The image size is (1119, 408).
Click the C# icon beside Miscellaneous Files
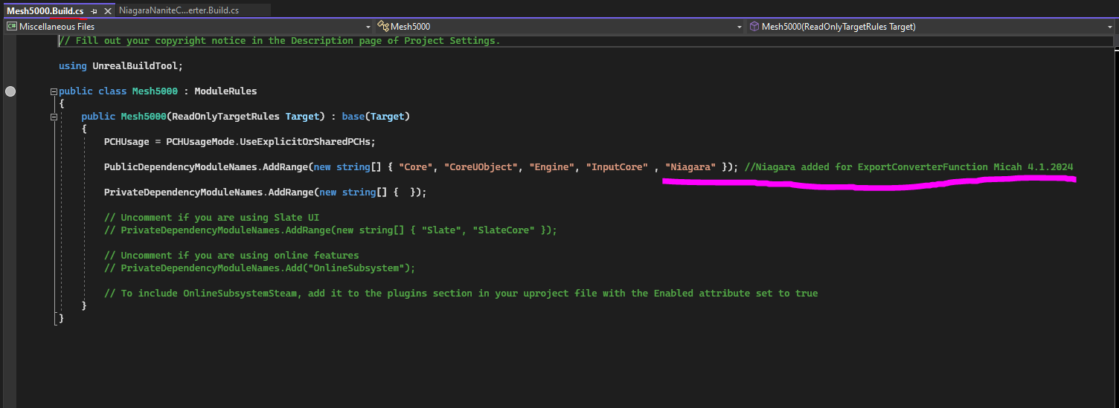click(11, 27)
